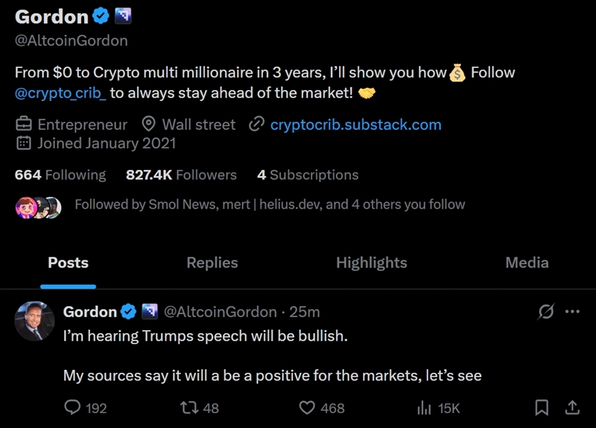View post analytics bar chart icon
The height and width of the screenshot is (428, 596).
click(x=424, y=408)
